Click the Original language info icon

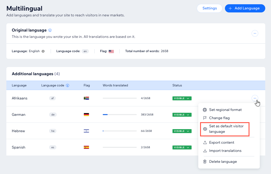[x=50, y=30]
